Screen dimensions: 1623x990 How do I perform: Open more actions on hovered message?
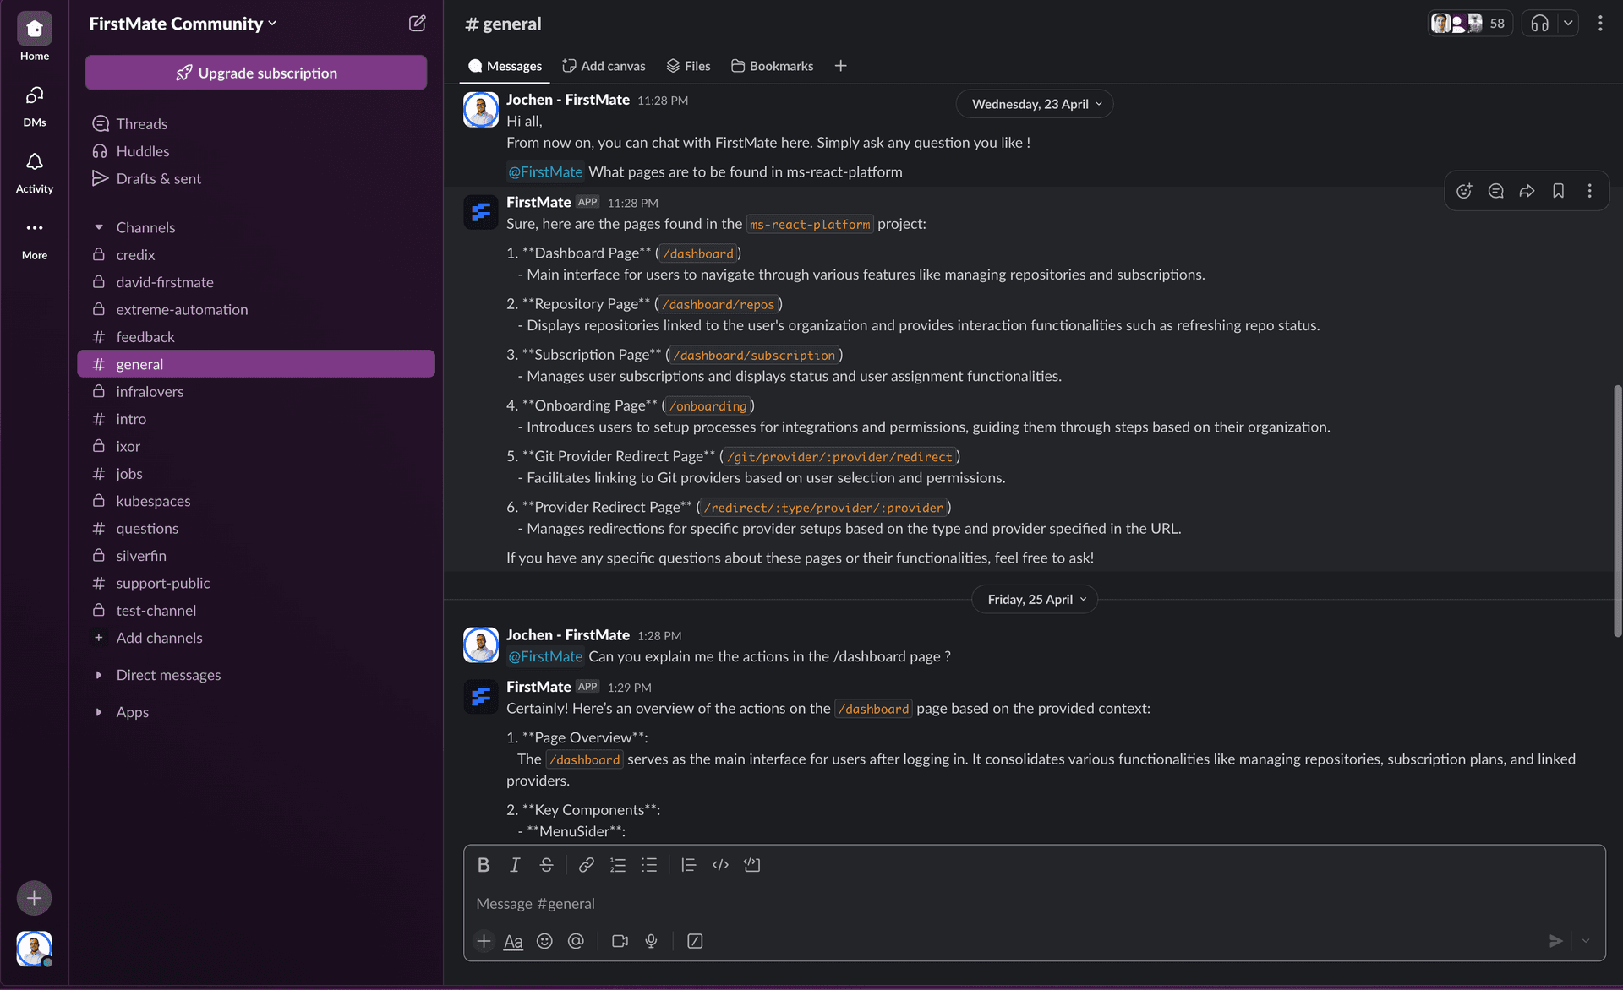1589,191
